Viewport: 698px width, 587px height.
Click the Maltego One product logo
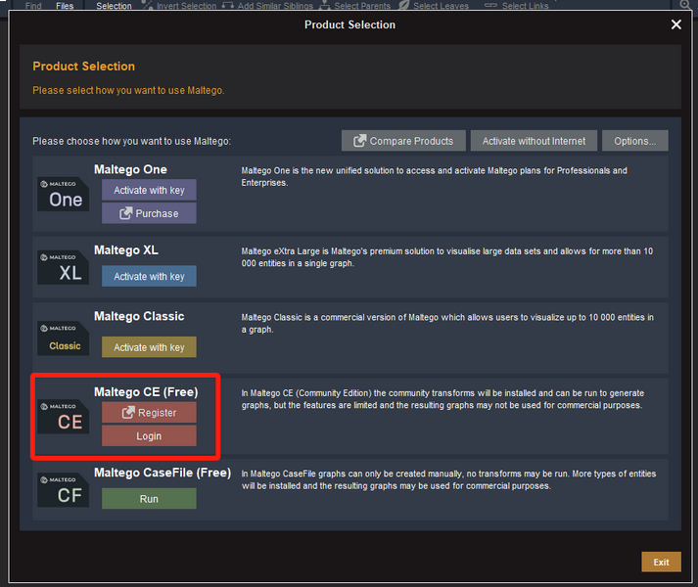[64, 195]
